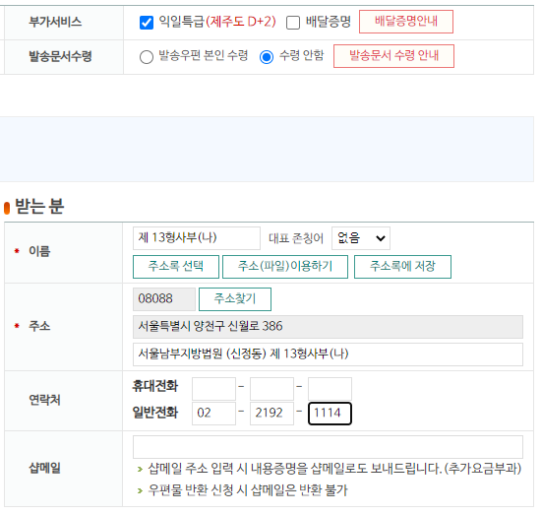Uncheck the 익일특급 checkbox
Screen dimensions: 541x515
coord(147,23)
